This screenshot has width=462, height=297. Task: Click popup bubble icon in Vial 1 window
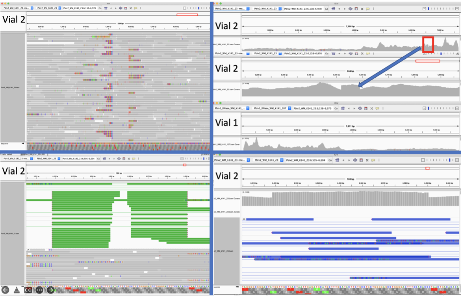(377, 108)
